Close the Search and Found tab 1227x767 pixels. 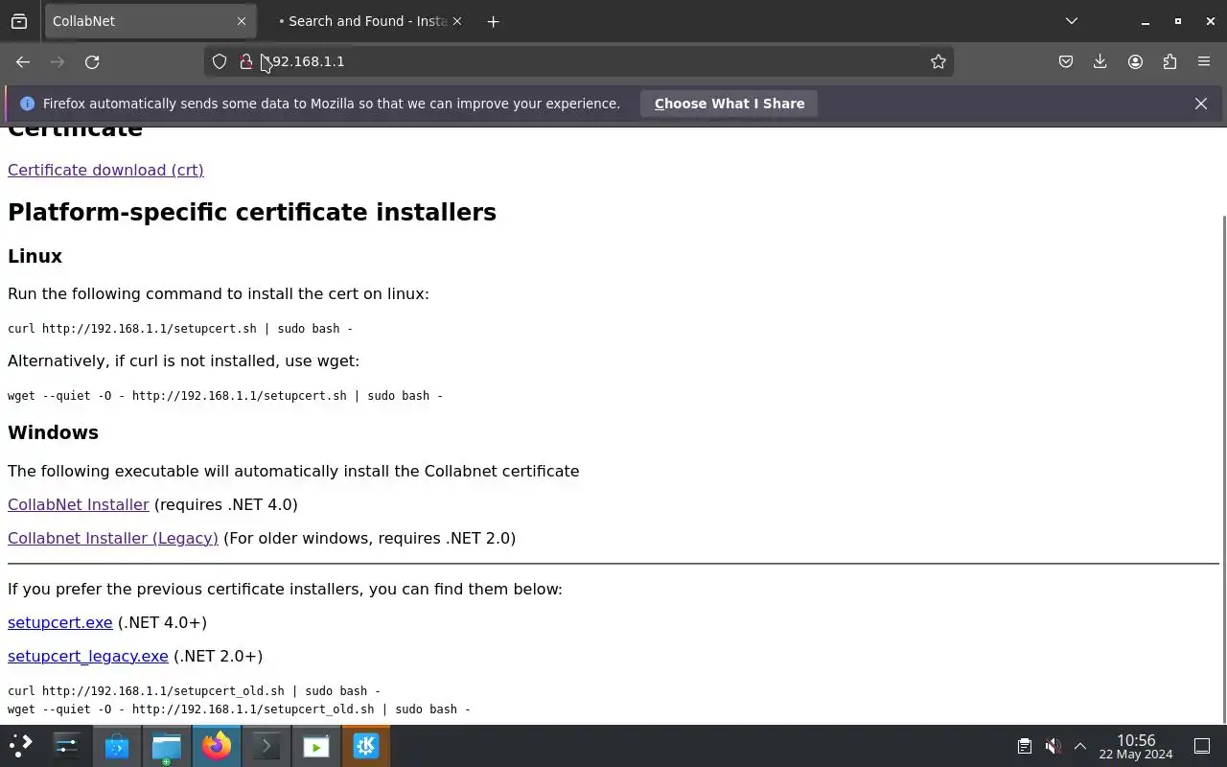[x=456, y=21]
